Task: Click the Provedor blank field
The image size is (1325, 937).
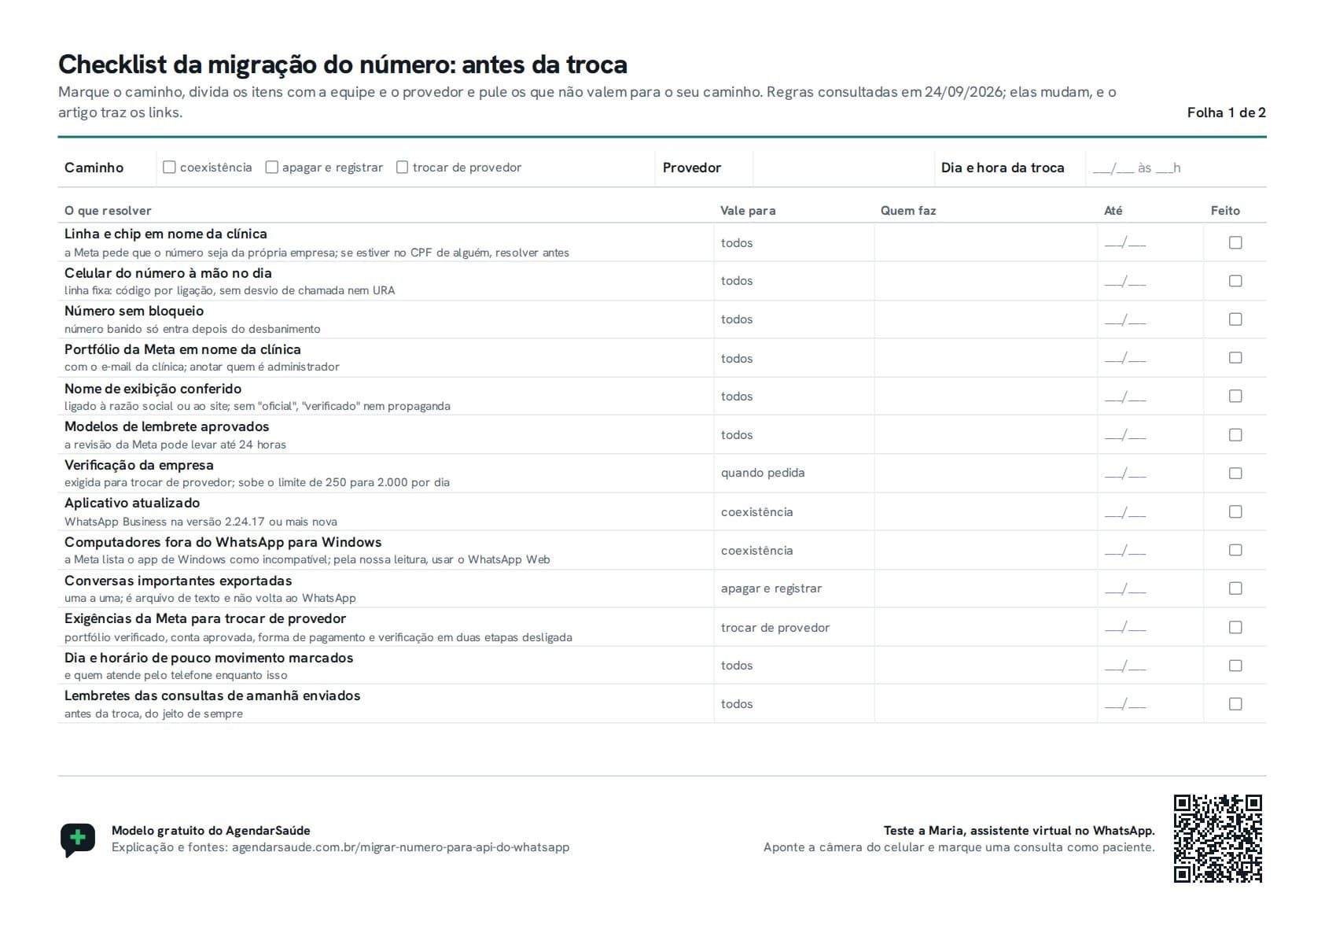Action: pos(843,168)
